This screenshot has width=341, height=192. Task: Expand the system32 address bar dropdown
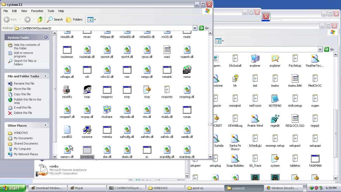(195, 28)
